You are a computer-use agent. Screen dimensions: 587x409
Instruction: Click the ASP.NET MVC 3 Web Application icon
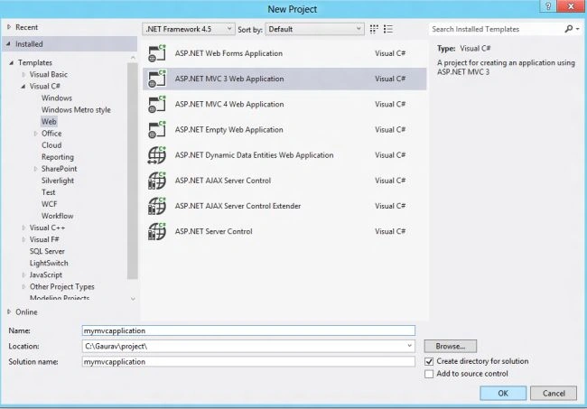click(x=157, y=79)
